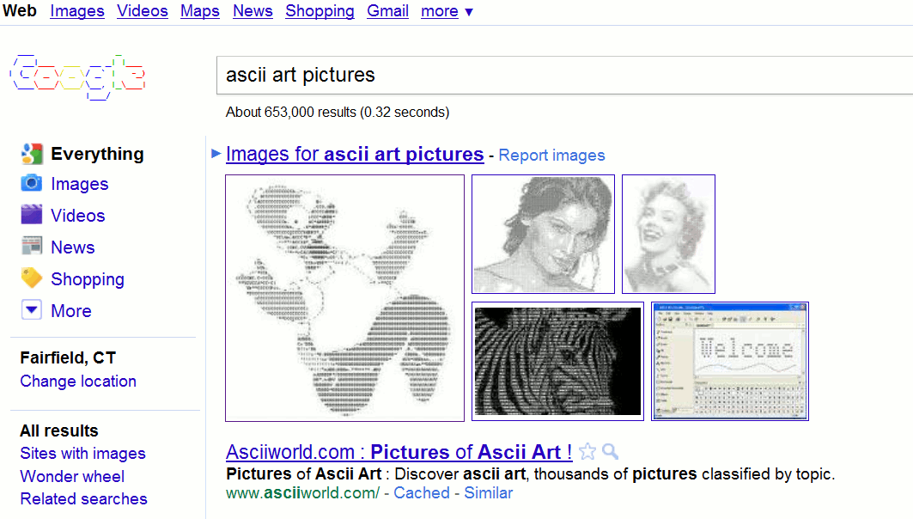Open Maps from the top bar
This screenshot has height=519, width=913.
tap(200, 11)
